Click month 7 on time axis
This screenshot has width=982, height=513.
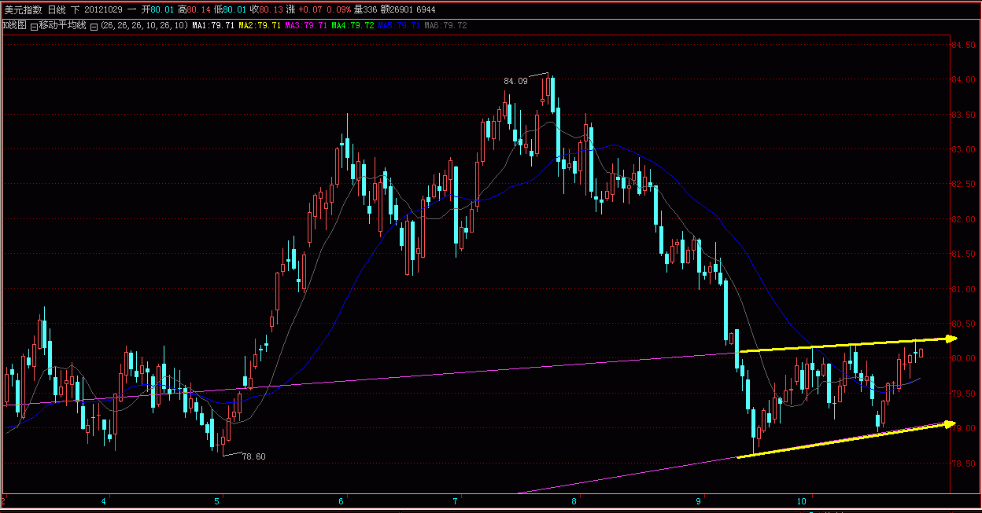pos(456,500)
